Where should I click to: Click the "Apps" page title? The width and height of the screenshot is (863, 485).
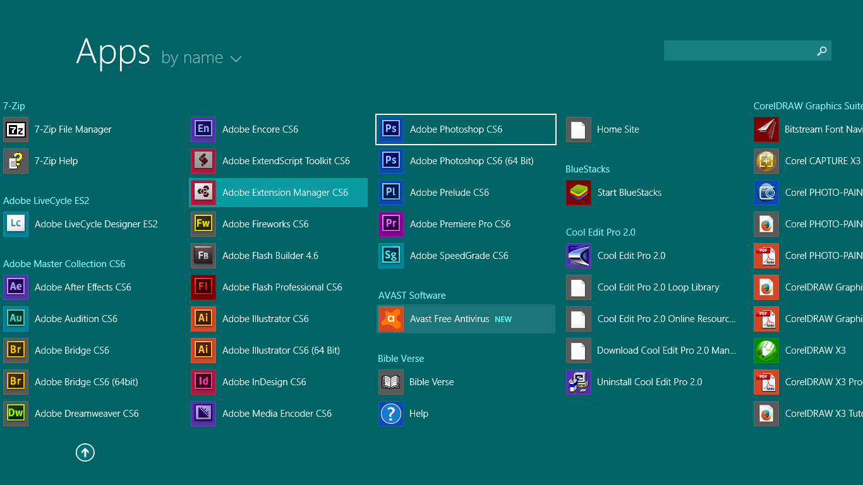(113, 52)
